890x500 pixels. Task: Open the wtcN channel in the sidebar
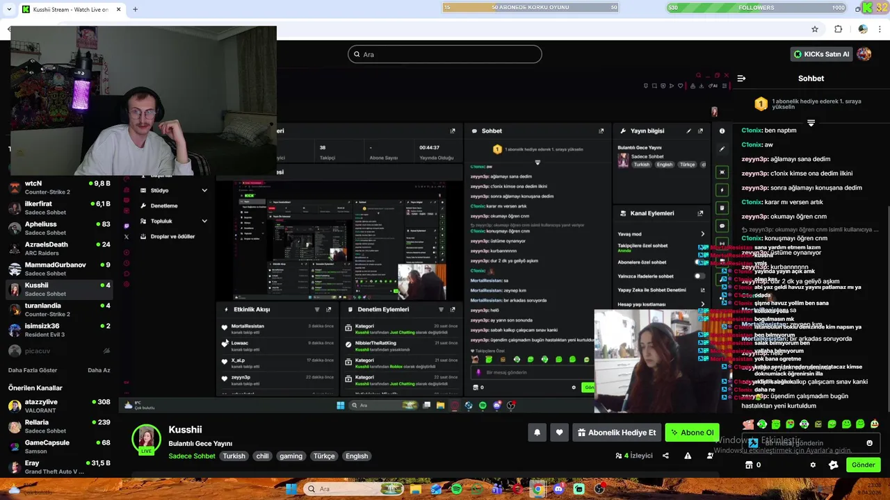click(x=59, y=187)
